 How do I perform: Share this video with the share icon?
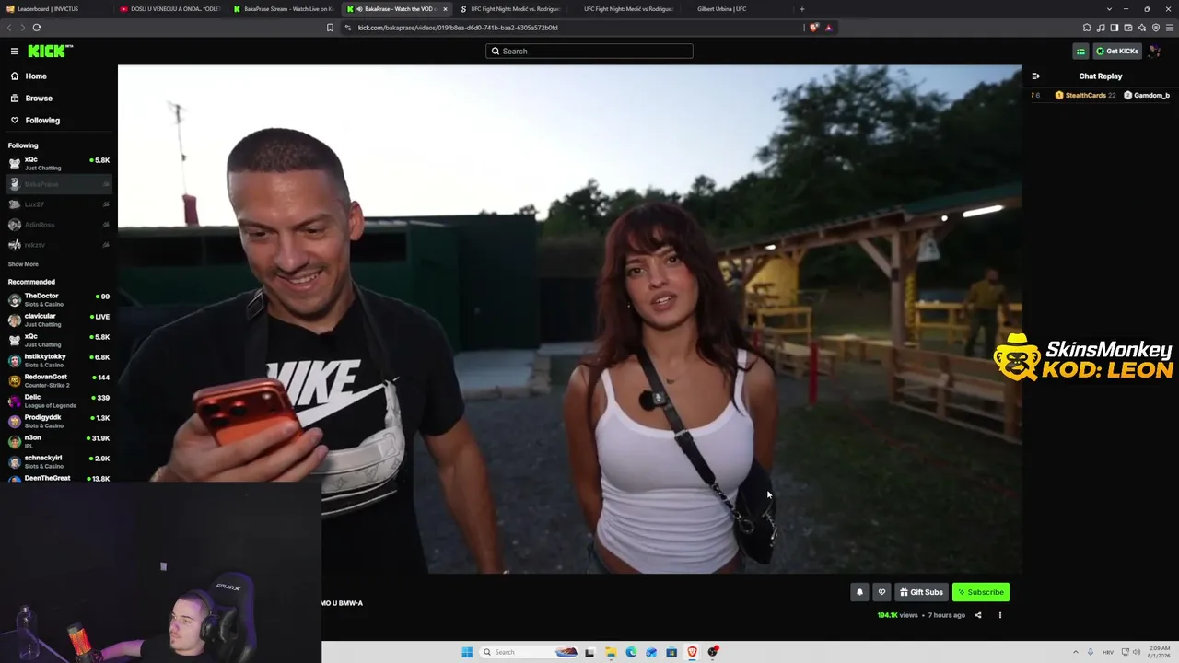coord(978,615)
